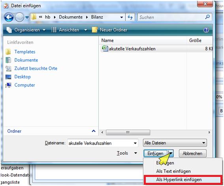224x186 pixels.
Task: Click the Templates folder icon
Action: 8,52
